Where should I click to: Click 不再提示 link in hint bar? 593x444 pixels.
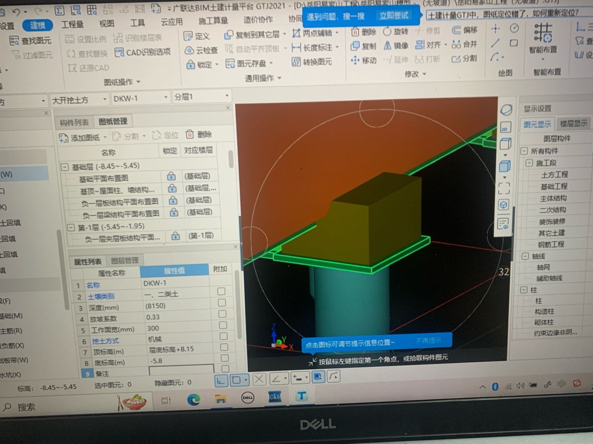[x=428, y=341]
